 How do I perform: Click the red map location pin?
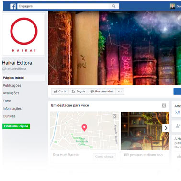[x=84, y=128]
